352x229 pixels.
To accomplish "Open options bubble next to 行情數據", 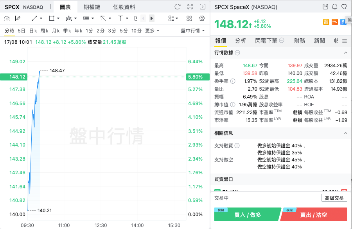I will pos(237,53).
